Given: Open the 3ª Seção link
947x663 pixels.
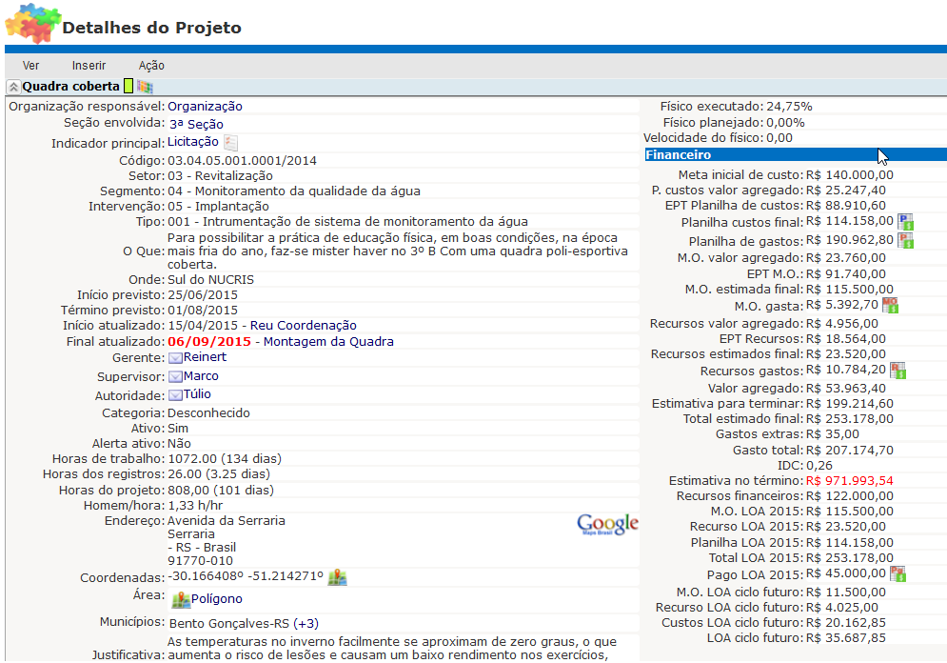Looking at the screenshot, I should [x=196, y=124].
